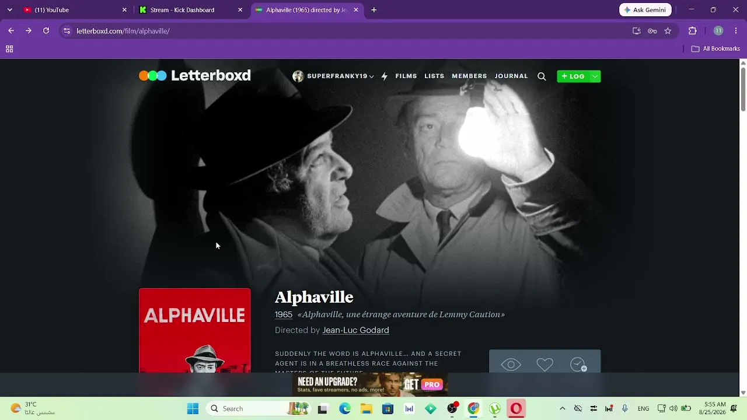
Task: Click the GET PRO upgrade banner
Action: pos(370,384)
